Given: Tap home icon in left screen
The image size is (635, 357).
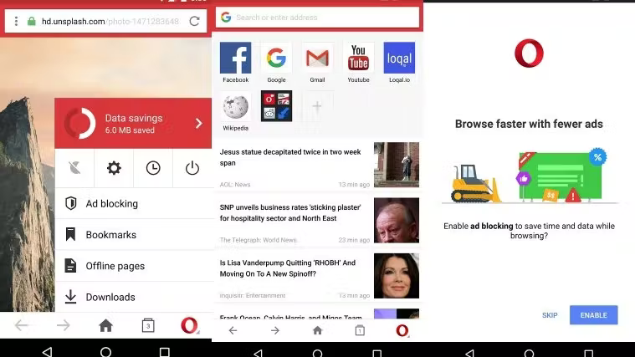Looking at the screenshot, I should [105, 325].
